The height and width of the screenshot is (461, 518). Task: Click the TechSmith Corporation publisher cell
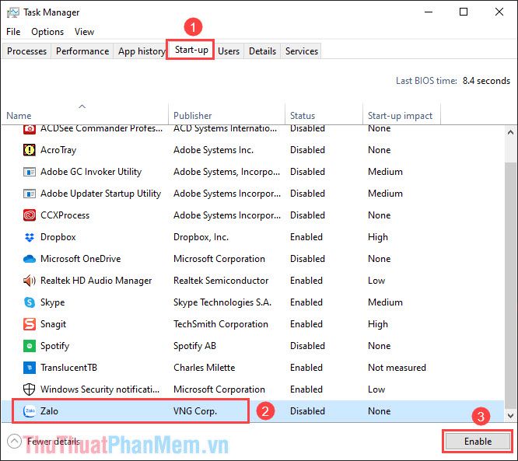[x=221, y=324]
